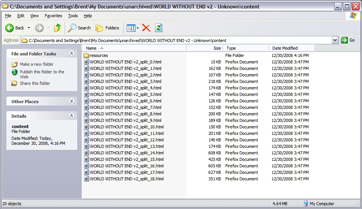This screenshot has height=209, width=362.
Task: Collapse the File and Folder Tasks panel
Action: click(x=71, y=53)
